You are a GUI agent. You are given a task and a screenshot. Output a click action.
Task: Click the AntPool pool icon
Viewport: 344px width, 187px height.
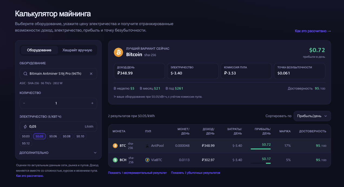tap(147, 146)
